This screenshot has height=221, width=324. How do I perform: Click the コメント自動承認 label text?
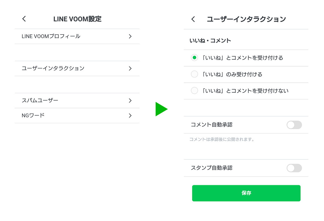(x=212, y=125)
